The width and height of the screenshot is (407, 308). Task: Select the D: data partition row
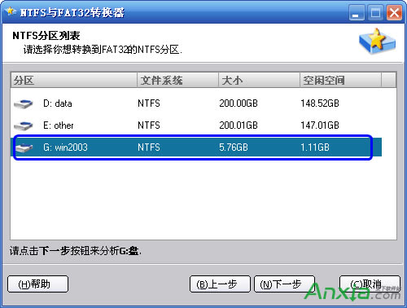(x=196, y=103)
